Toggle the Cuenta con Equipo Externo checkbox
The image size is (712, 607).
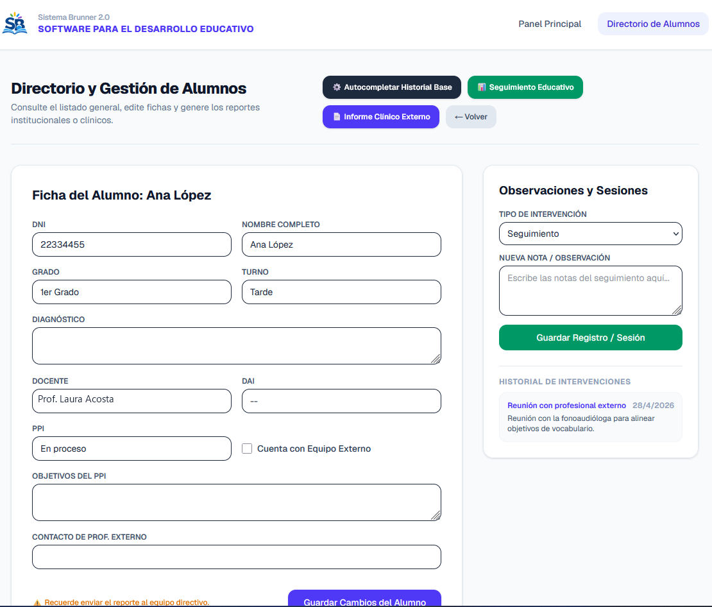click(247, 449)
